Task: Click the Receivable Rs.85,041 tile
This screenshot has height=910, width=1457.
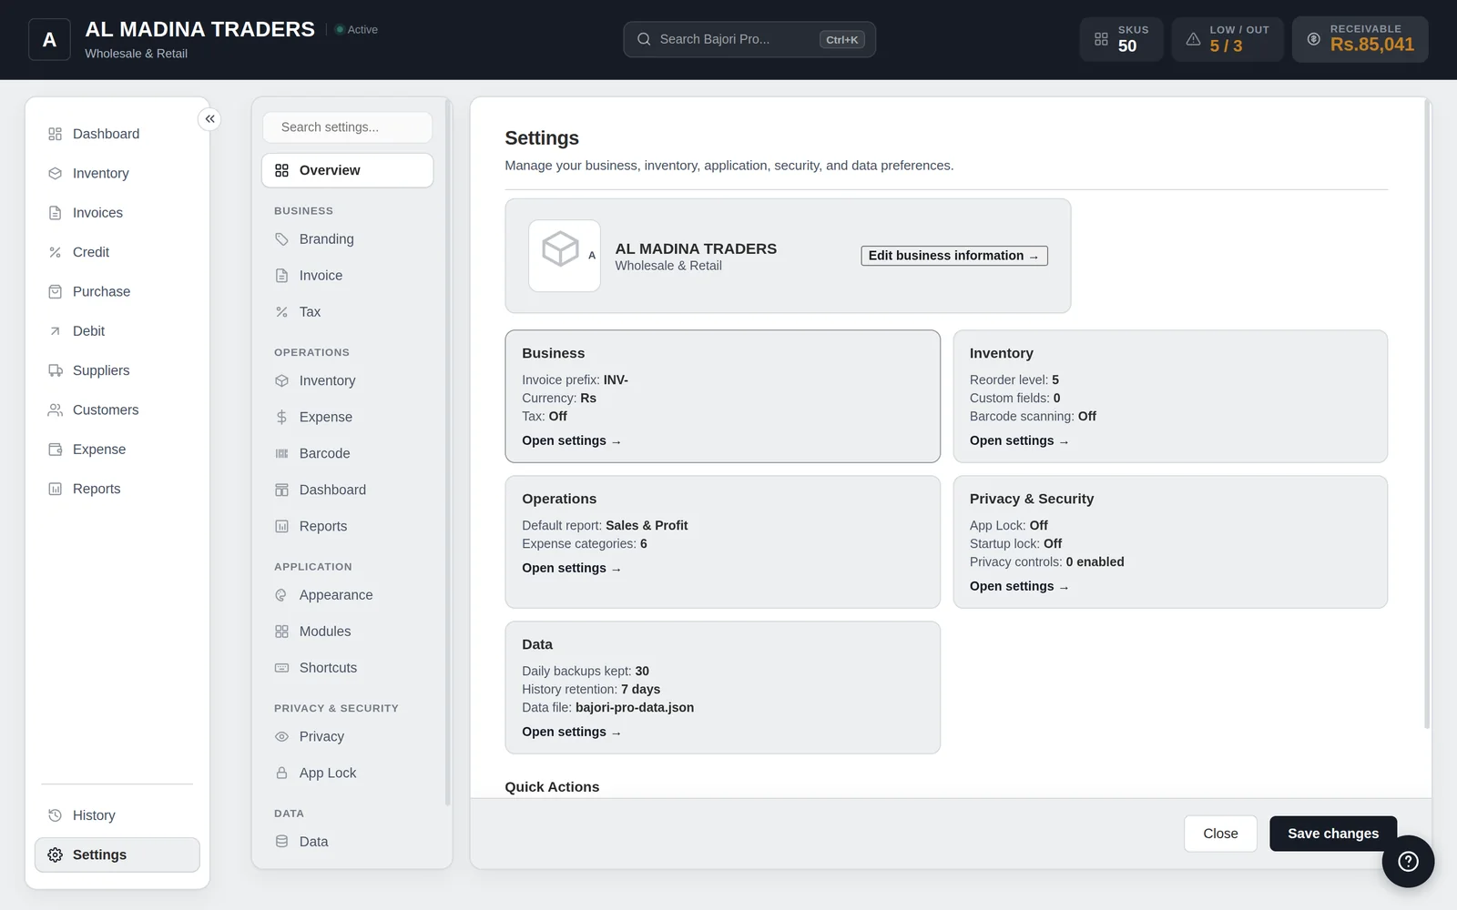Action: click(x=1360, y=39)
